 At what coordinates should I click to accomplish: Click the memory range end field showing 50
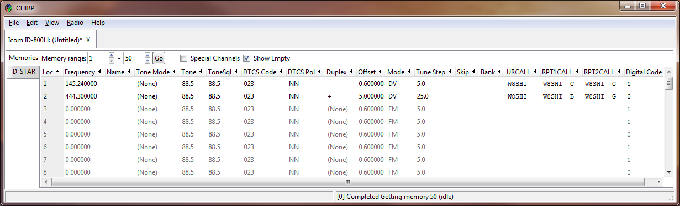[134, 58]
